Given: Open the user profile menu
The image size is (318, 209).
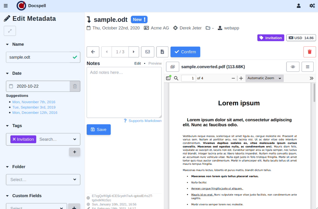Looking at the screenshot, I should [299, 6].
